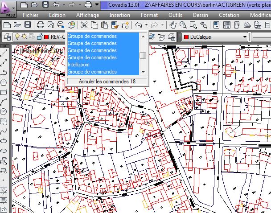The image size is (271, 213).
Task: Select the Construction Line tool
Action: tap(4, 62)
